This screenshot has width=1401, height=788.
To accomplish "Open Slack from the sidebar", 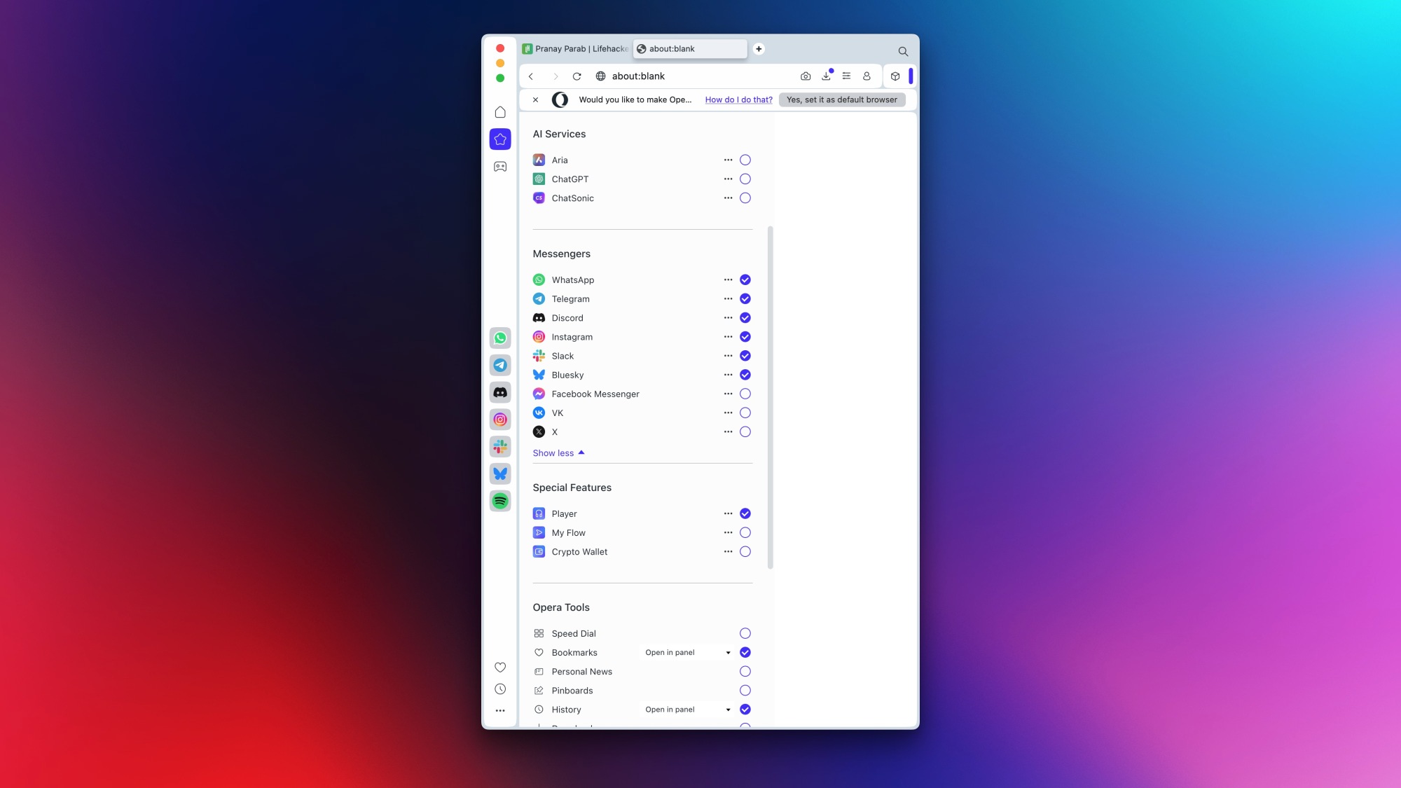I will point(500,447).
